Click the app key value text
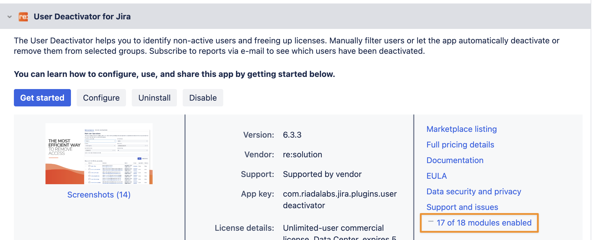The image size is (593, 240). click(339, 200)
